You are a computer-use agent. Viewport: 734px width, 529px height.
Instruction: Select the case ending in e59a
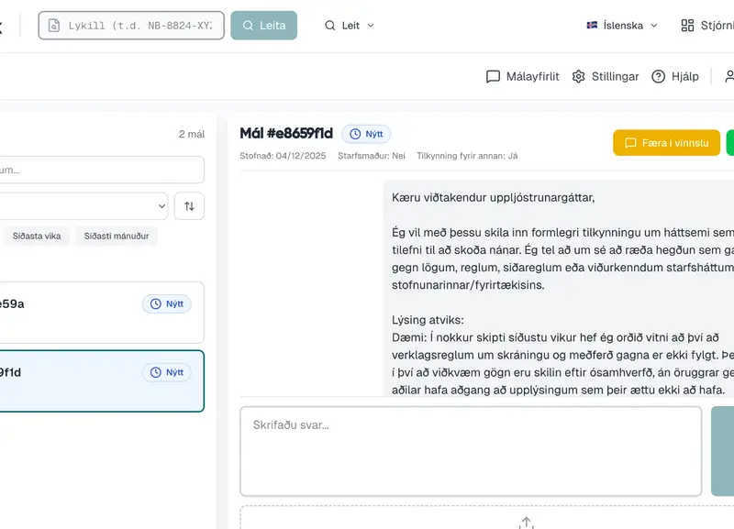click(101, 313)
